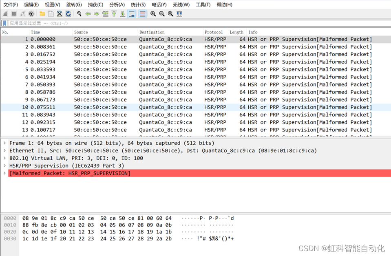Open the 帮助(H) menu
This screenshot has height=256, width=391.
[224, 5]
